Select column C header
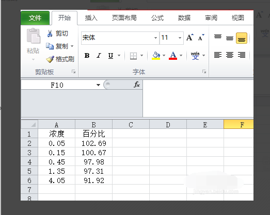This screenshot has width=270, height=215. coord(131,124)
